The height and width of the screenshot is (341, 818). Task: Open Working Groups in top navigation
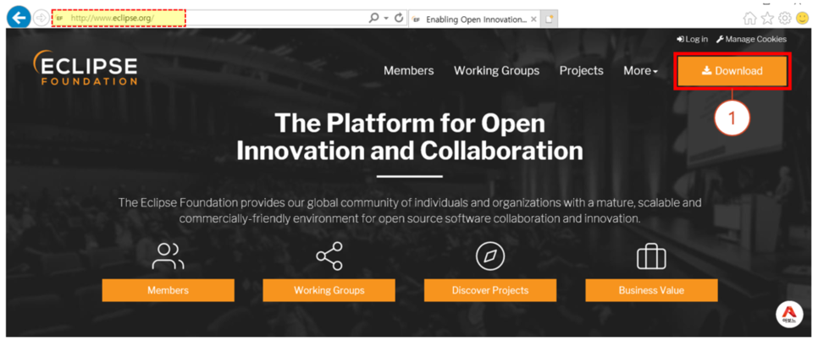(496, 70)
